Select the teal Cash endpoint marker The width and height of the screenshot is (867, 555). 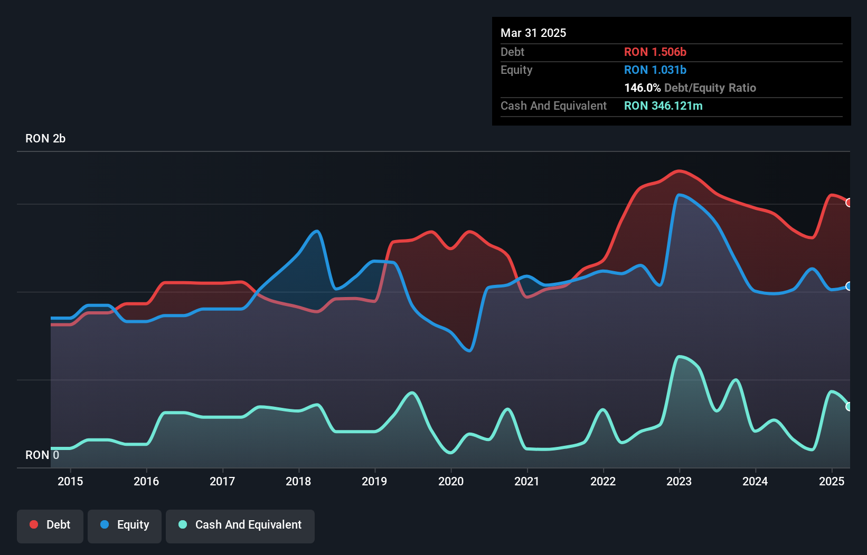coord(849,406)
